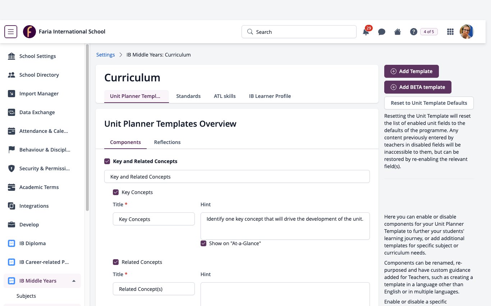Open the apps grid launcher icon
The image size is (491, 306).
(x=450, y=32)
